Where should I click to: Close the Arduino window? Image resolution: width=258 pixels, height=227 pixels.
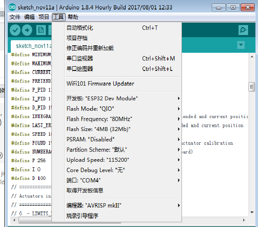coord(248,7)
